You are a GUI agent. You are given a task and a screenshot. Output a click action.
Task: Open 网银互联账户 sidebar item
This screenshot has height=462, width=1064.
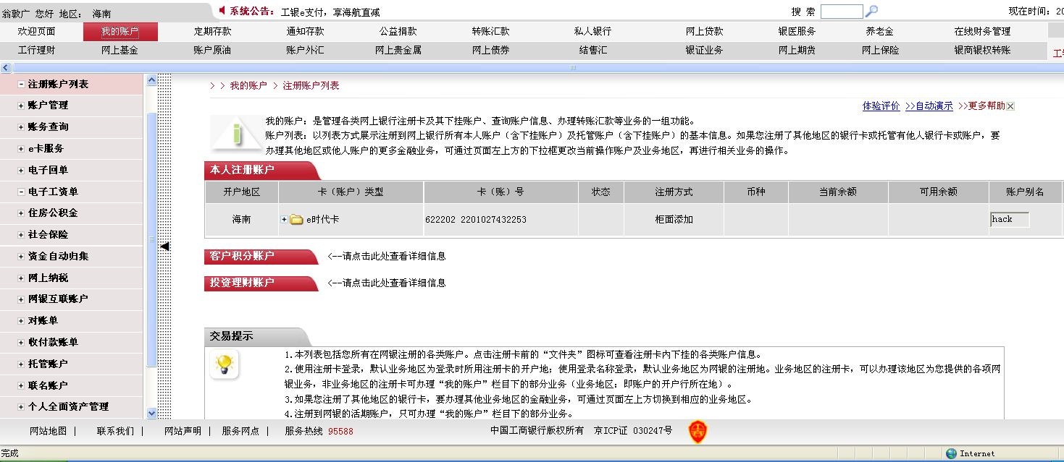pos(58,299)
